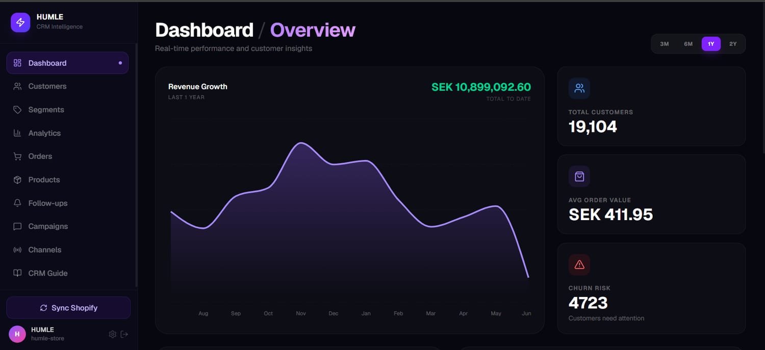
Task: Open the CRM Guide
Action: pos(67,273)
